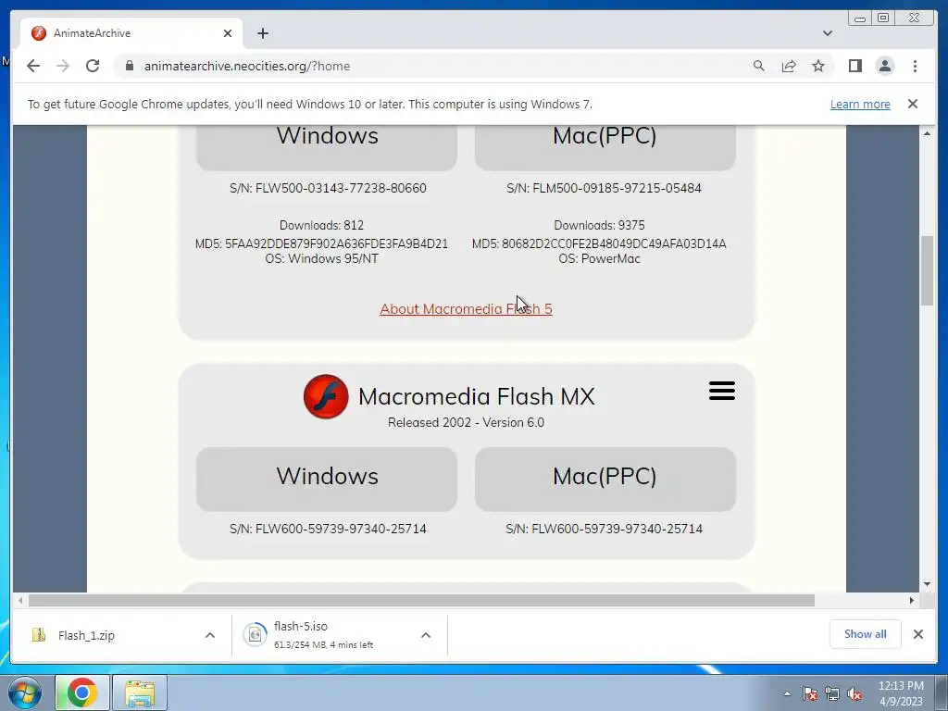Open Action Center flag icon
The height and width of the screenshot is (711, 948).
tap(809, 693)
